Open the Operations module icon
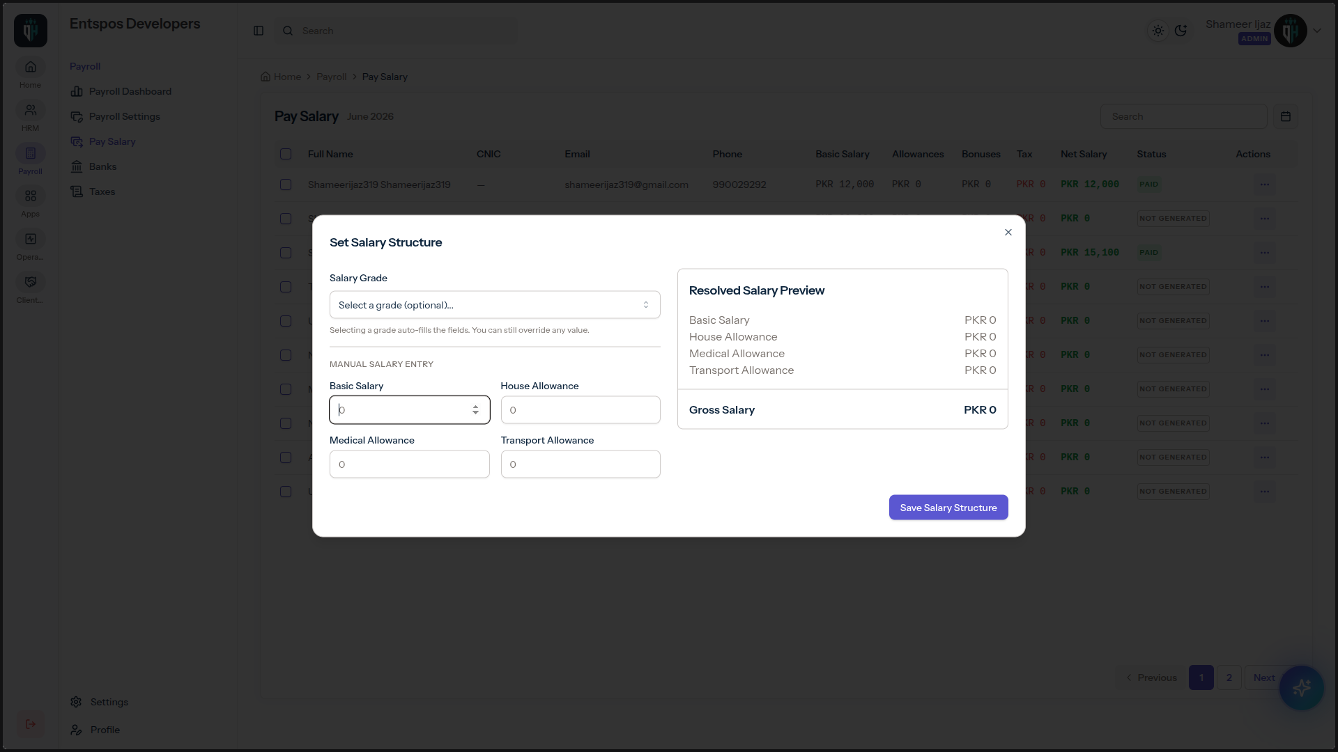Image resolution: width=1338 pixels, height=752 pixels. click(x=31, y=240)
